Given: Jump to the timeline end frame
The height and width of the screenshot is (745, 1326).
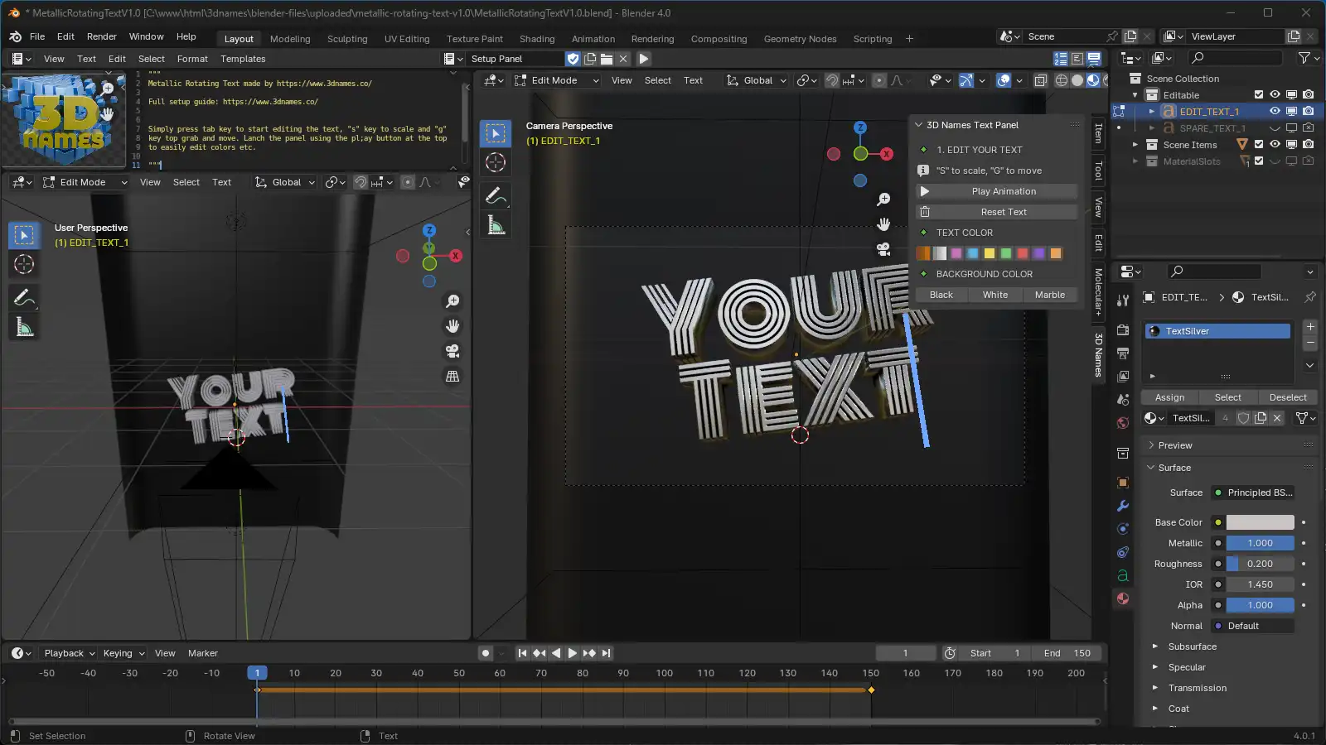Looking at the screenshot, I should tap(607, 653).
